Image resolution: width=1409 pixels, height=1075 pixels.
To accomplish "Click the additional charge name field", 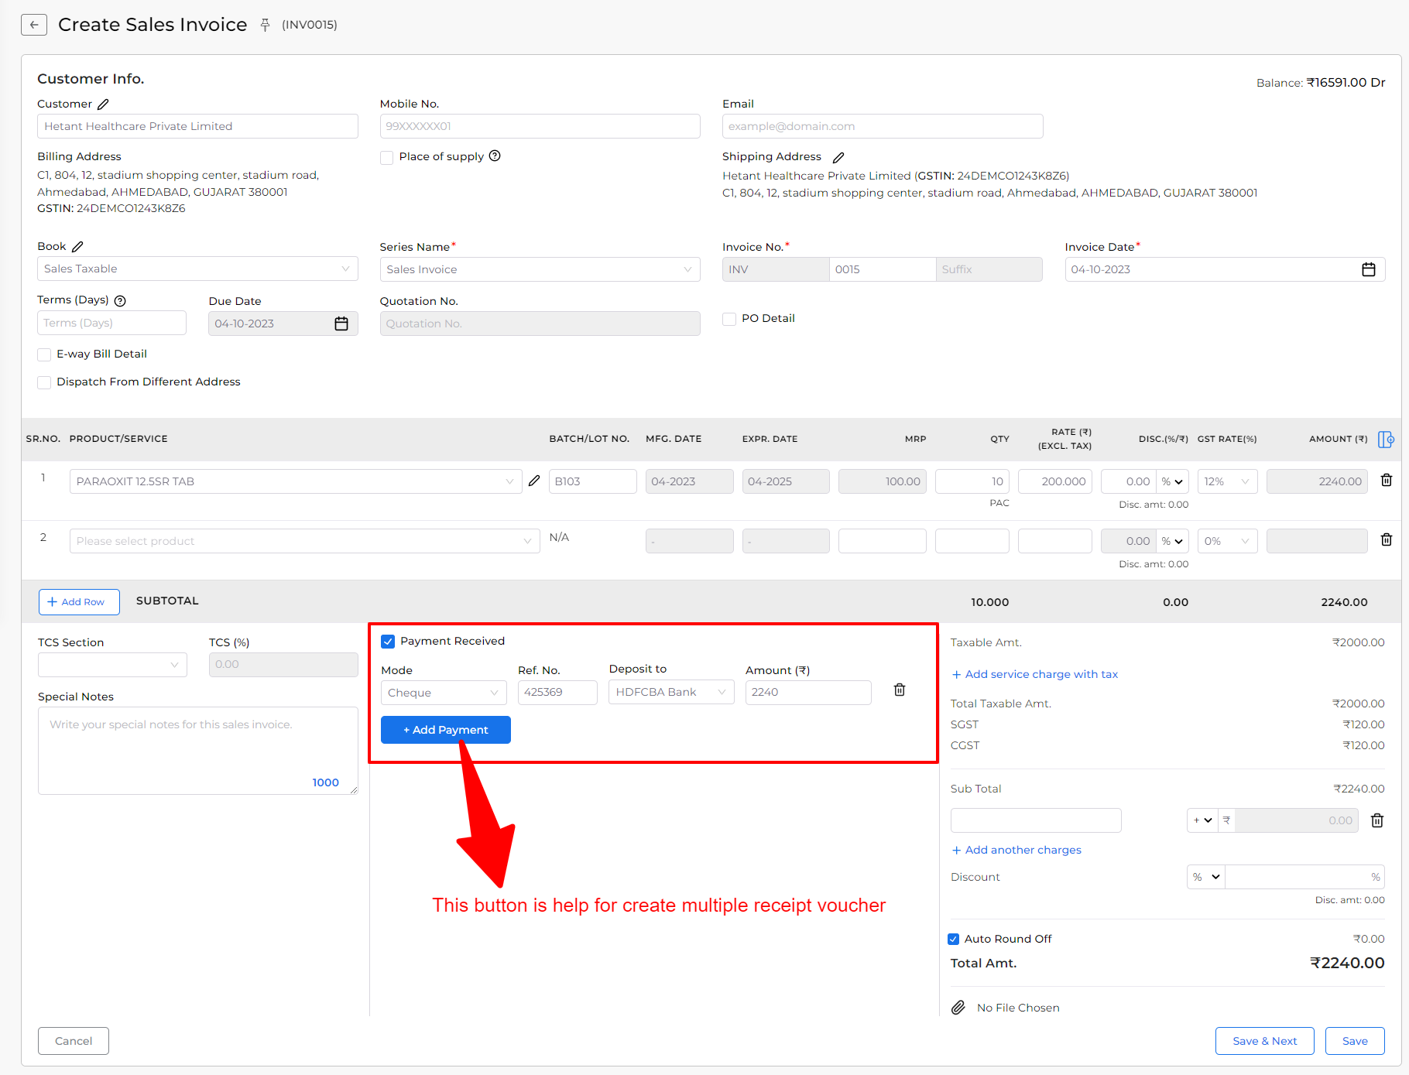I will tap(1036, 820).
